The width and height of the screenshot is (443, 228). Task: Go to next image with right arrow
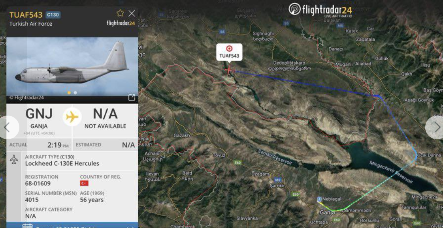[x=435, y=127]
